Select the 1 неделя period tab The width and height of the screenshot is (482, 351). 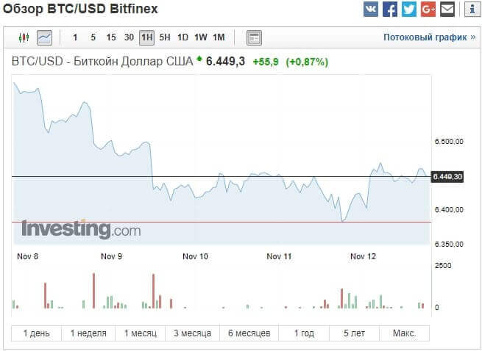pos(88,333)
